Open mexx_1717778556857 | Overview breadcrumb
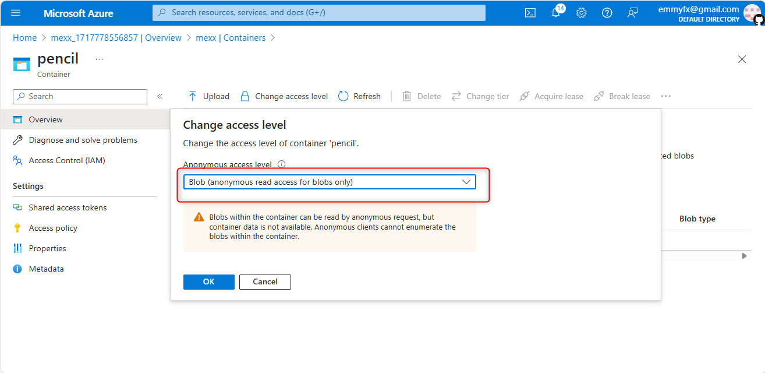 click(x=116, y=38)
